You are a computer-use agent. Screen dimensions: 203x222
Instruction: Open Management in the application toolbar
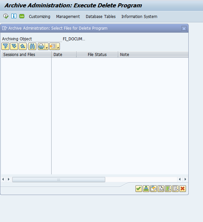68,17
